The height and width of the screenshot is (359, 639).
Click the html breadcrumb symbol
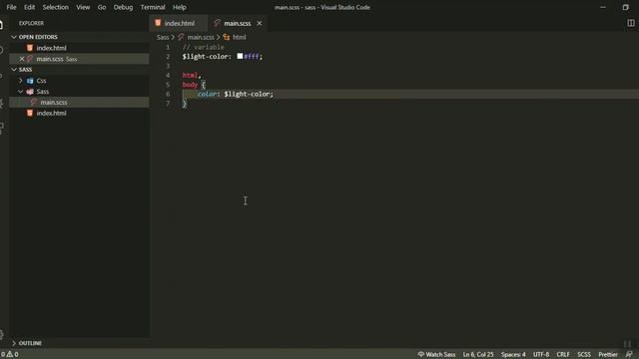pos(240,37)
